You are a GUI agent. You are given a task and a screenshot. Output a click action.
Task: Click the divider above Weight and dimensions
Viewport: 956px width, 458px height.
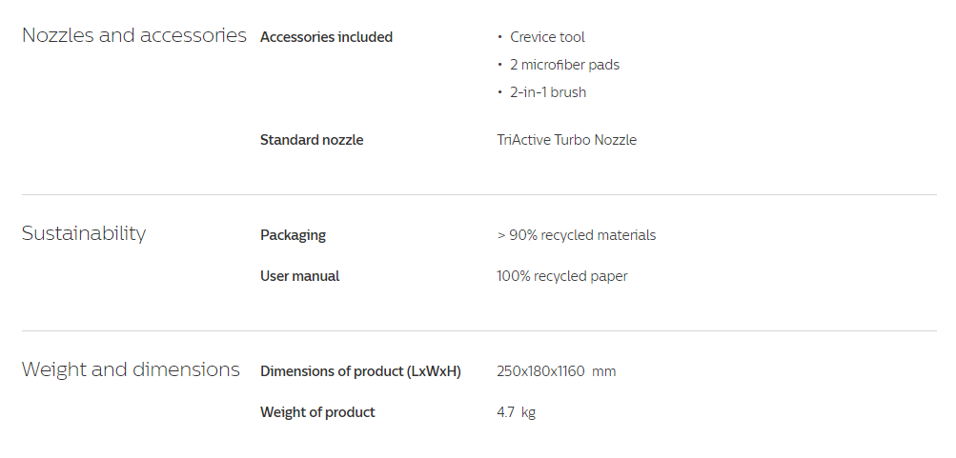pyautogui.click(x=478, y=331)
